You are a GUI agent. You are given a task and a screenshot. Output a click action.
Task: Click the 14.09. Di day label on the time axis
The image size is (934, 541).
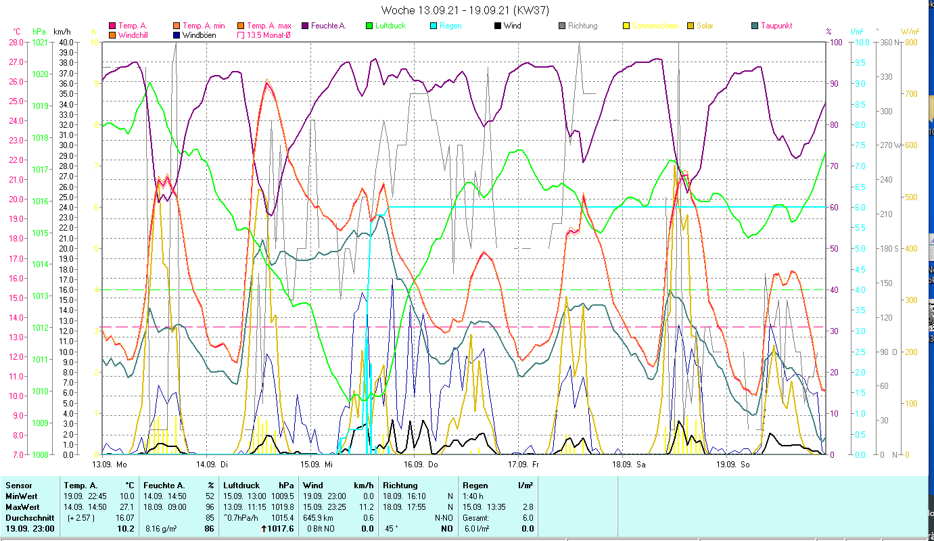pos(212,465)
